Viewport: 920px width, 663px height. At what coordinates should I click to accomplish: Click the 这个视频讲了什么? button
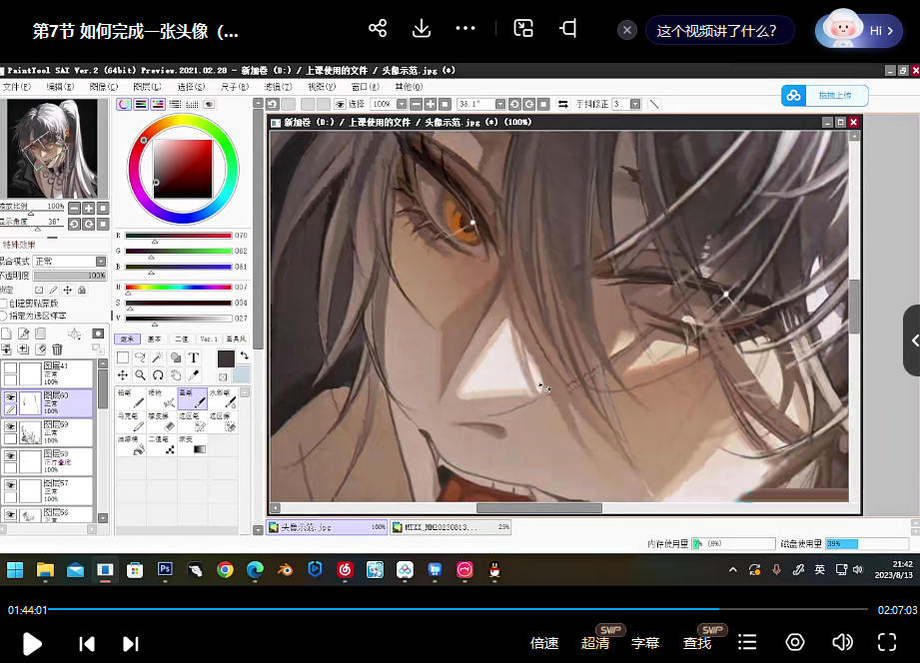(718, 30)
